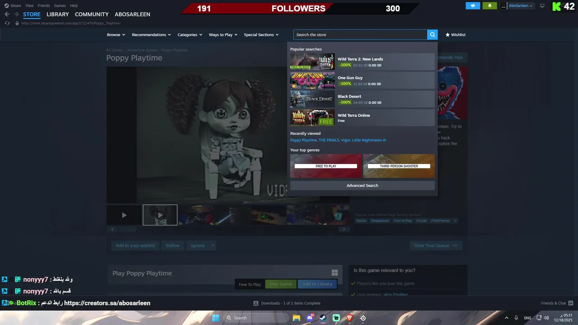This screenshot has width=578, height=325.
Task: Click into the Search the store field
Action: pyautogui.click(x=360, y=35)
